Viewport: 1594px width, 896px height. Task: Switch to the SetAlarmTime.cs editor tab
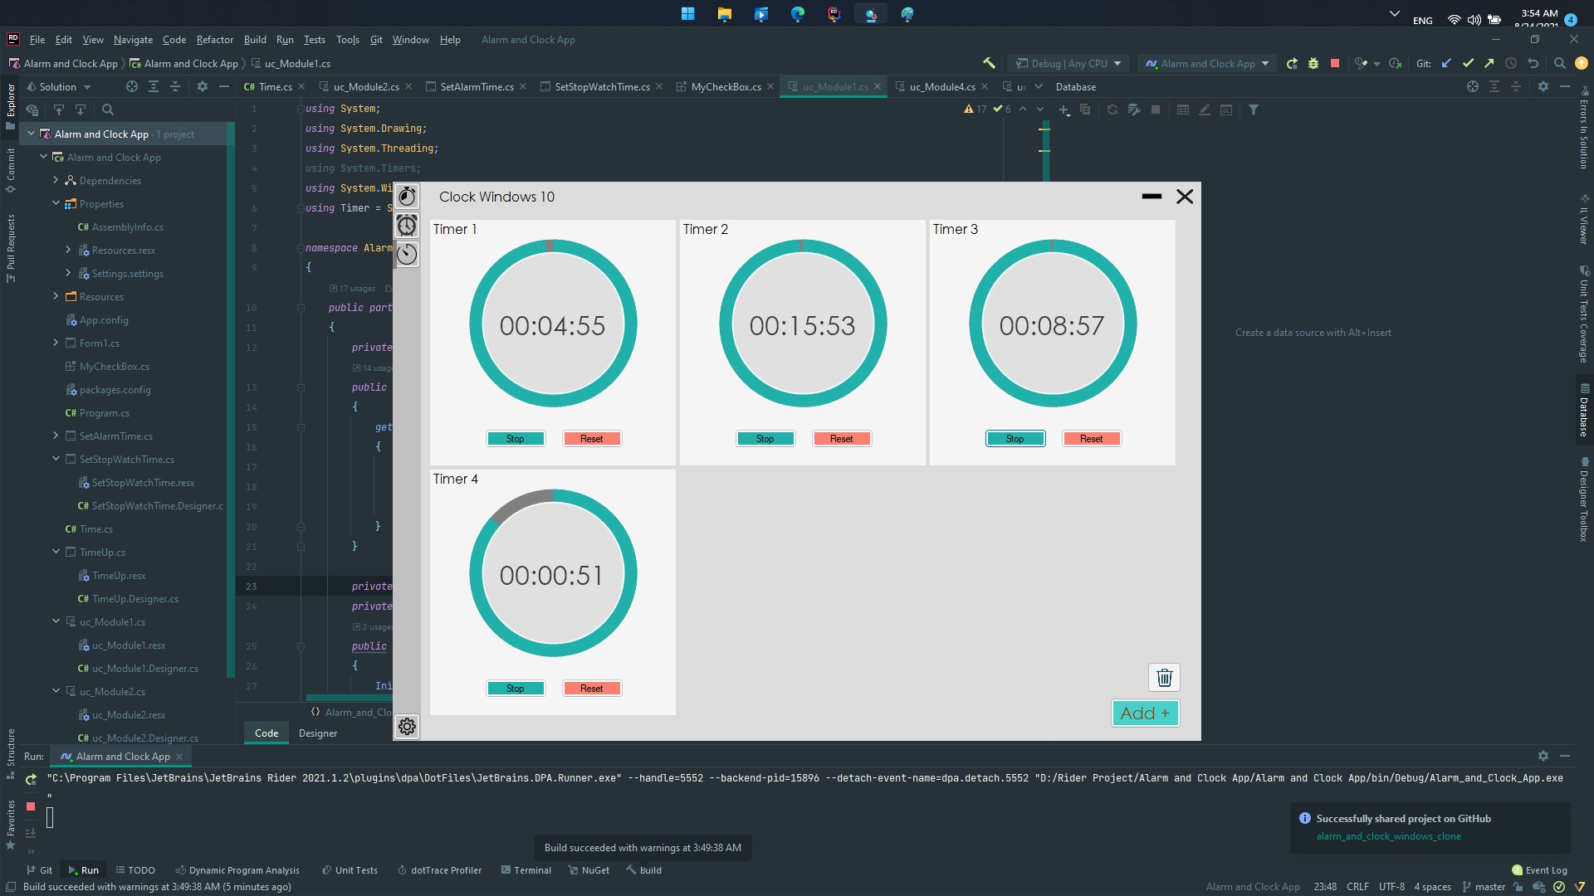click(477, 86)
